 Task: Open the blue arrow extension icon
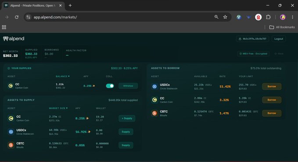pyautogui.click(x=248, y=17)
